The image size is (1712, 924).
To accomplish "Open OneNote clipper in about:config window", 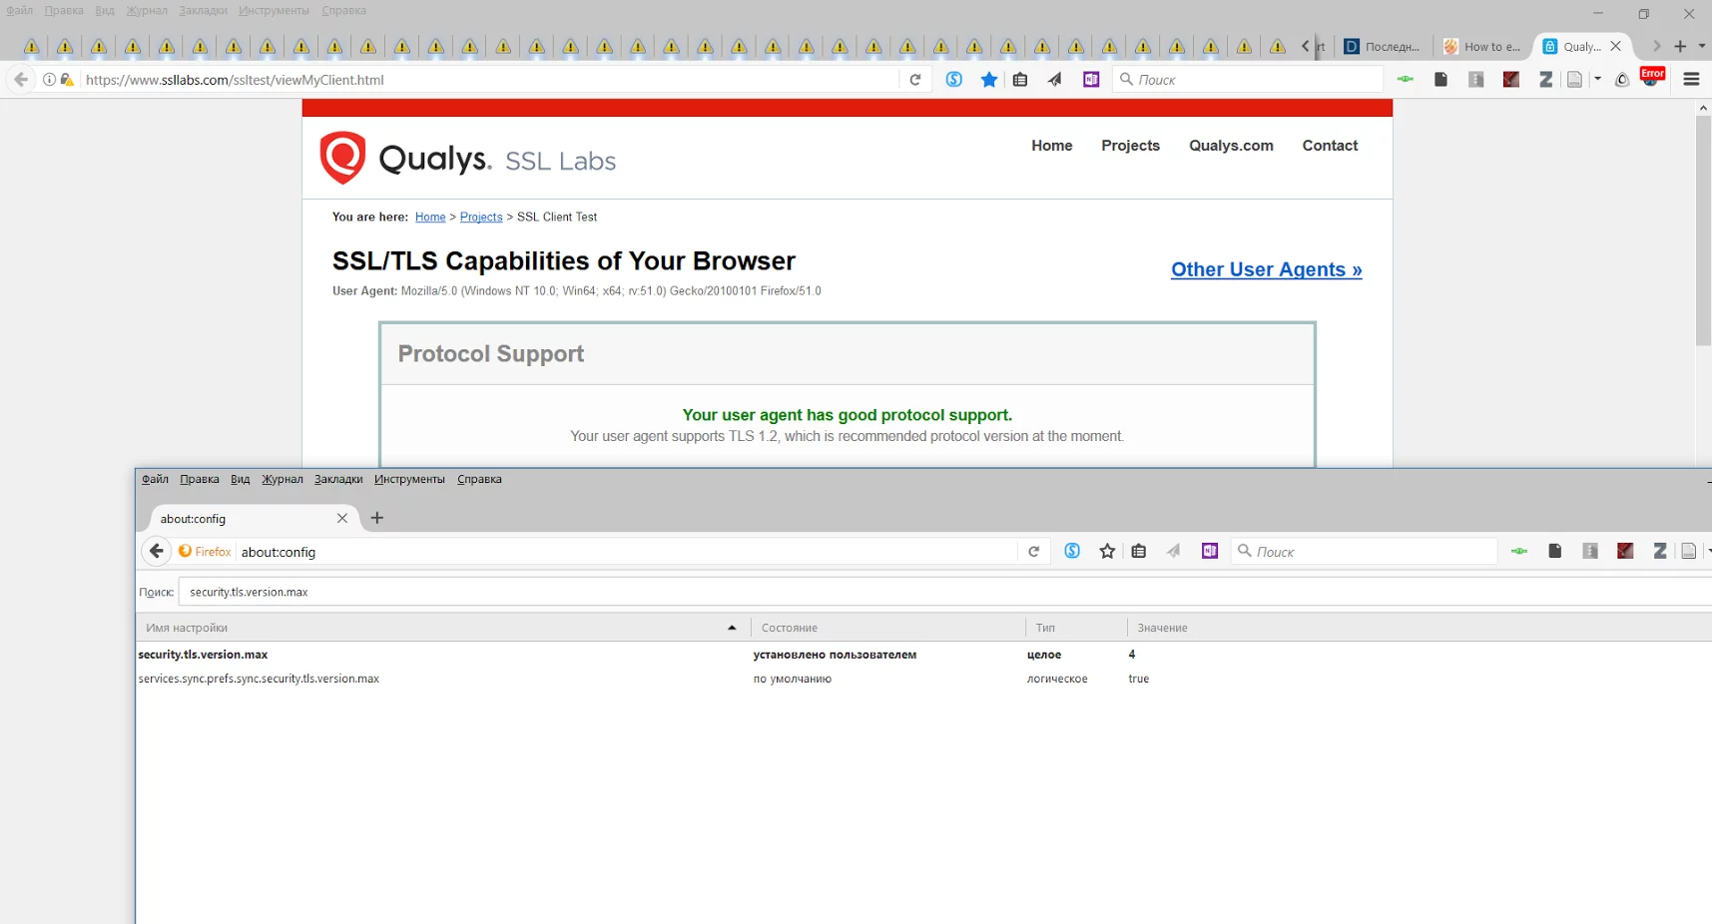I will (1210, 551).
